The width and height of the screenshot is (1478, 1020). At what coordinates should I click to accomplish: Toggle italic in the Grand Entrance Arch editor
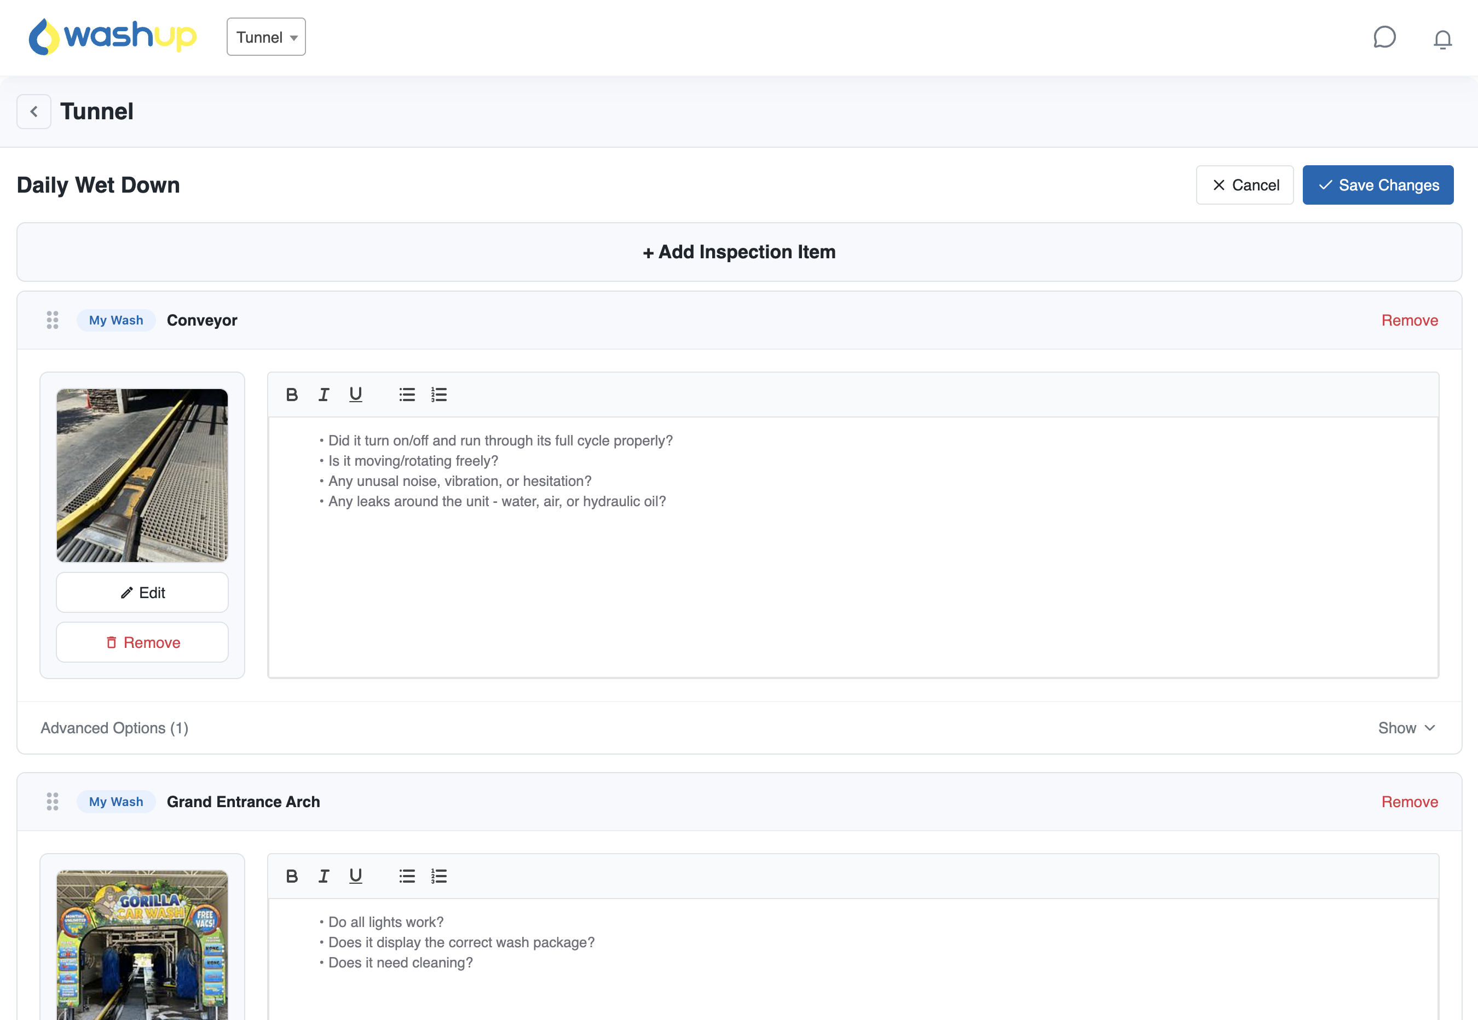tap(324, 876)
